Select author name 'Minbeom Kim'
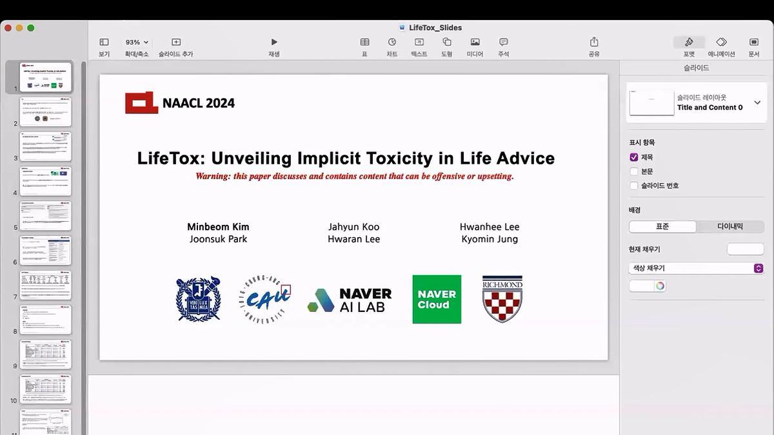This screenshot has width=774, height=435. tap(218, 227)
